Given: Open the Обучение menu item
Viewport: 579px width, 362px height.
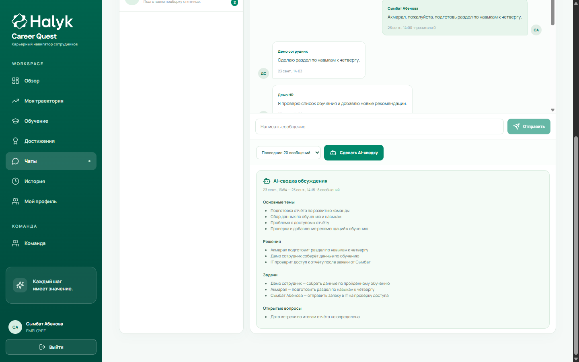Looking at the screenshot, I should (x=51, y=121).
